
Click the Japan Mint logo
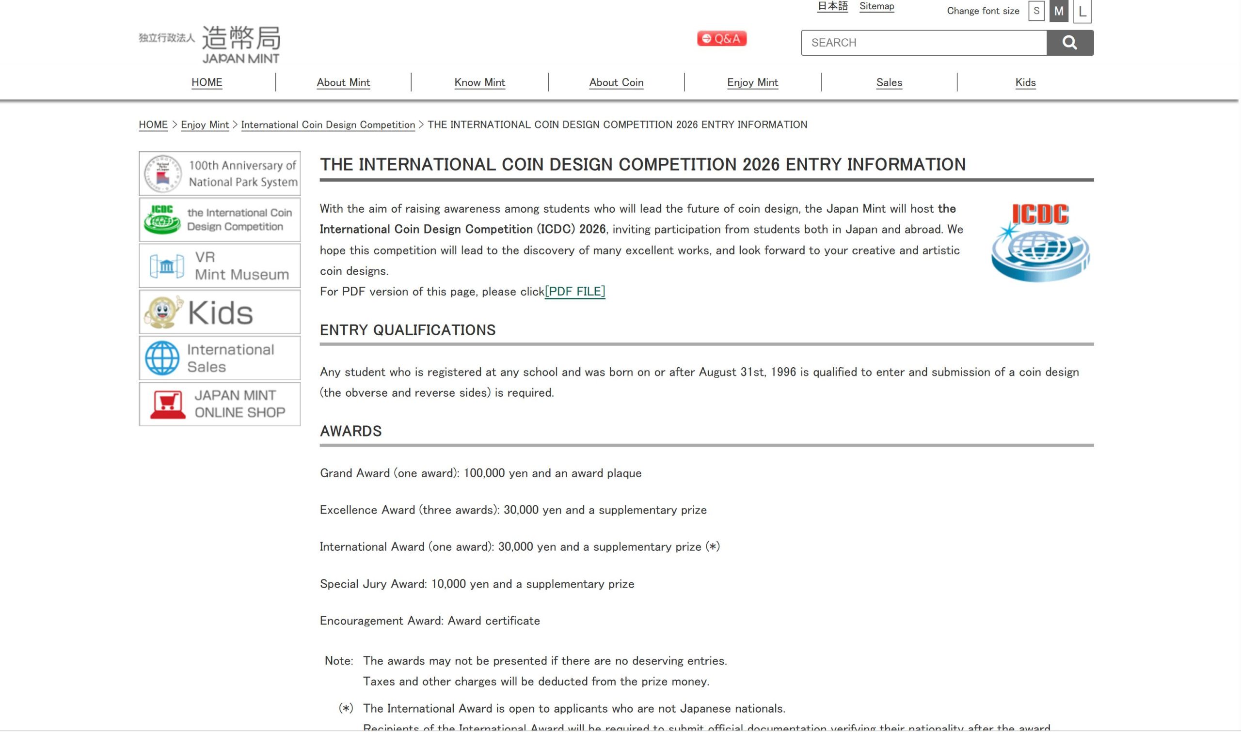click(x=210, y=45)
